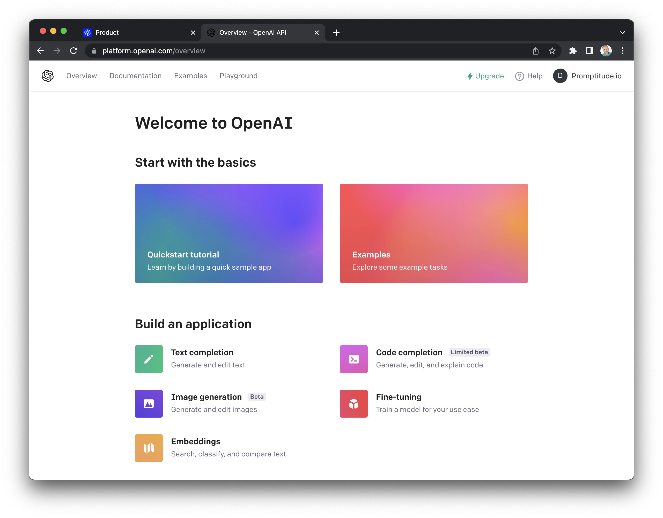Screen dimensions: 663x518
Task: Open the Documentation nav link
Action: coord(135,76)
